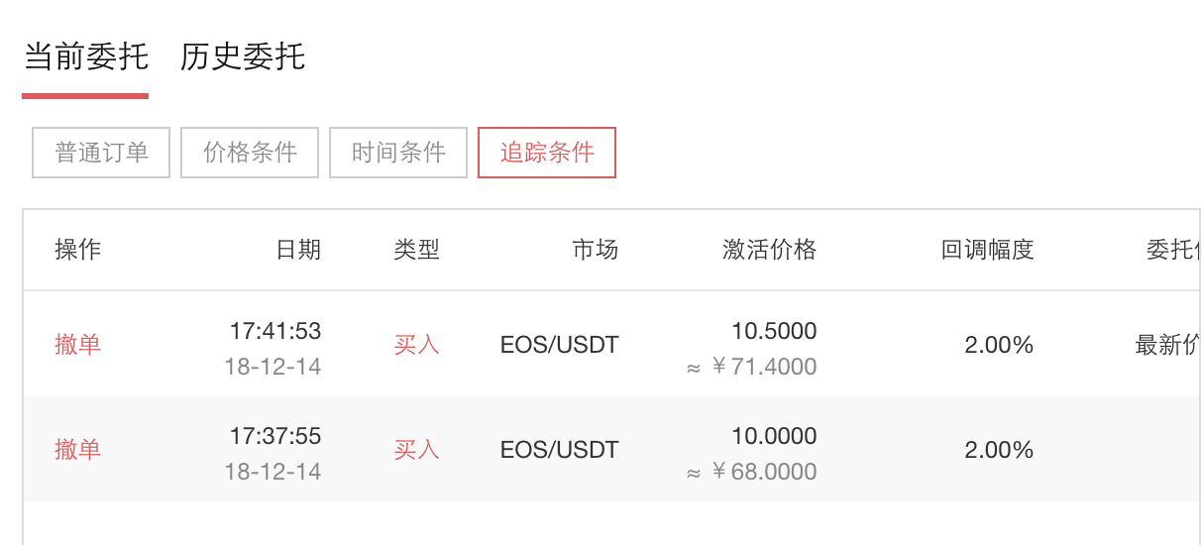Click 撤单 for the 17:37:55 order
The width and height of the screenshot is (1203, 545).
77,450
